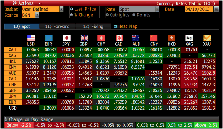Click the Date input field
This screenshot has height=129, width=223.
(199, 9)
